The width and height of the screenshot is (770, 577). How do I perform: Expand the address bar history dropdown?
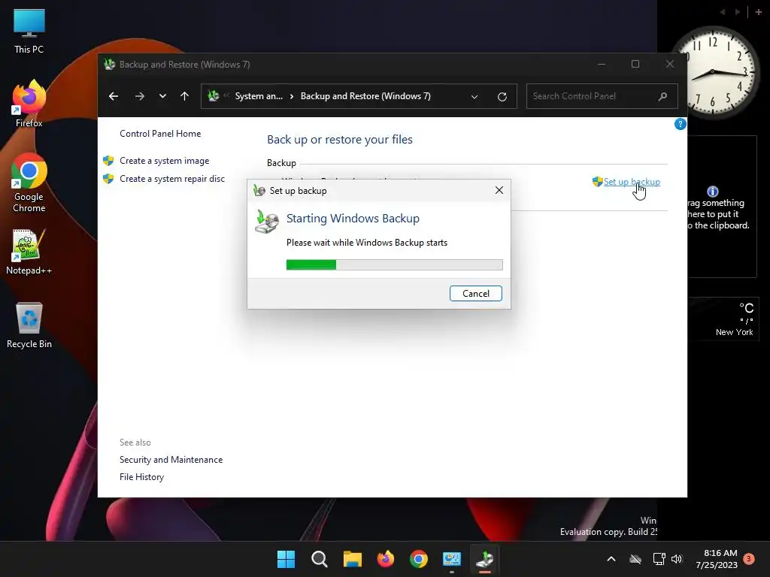(474, 97)
